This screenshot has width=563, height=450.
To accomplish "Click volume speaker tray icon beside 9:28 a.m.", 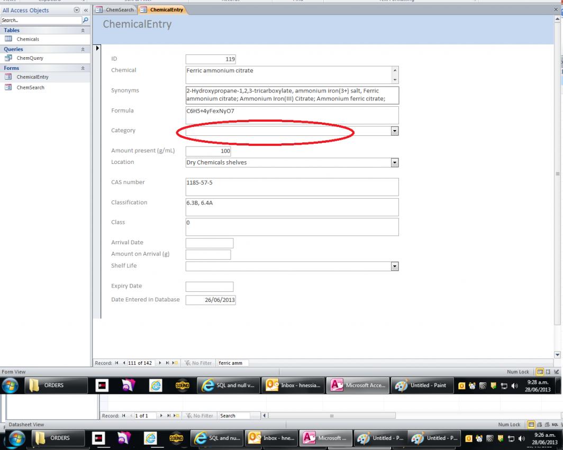I will coord(514,385).
